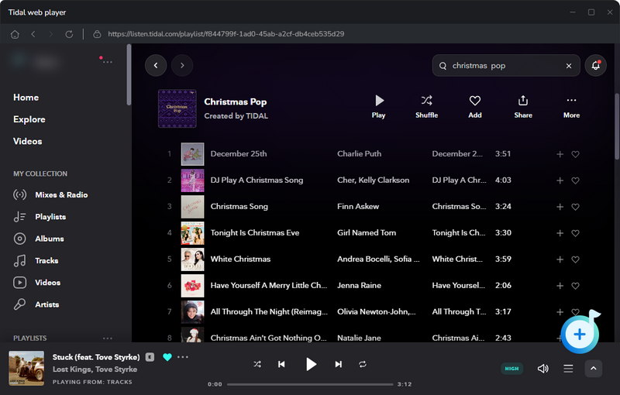Add December 25th to playlist with plus
Screen dimensions: 620x395
[560, 154]
